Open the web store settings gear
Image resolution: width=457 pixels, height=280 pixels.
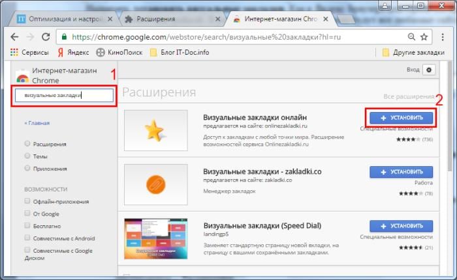click(429, 70)
